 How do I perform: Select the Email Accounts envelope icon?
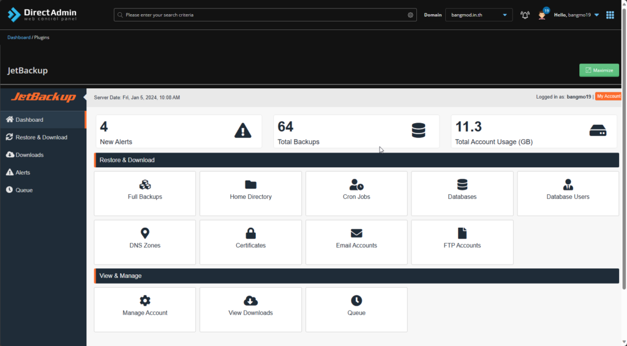coord(356,233)
